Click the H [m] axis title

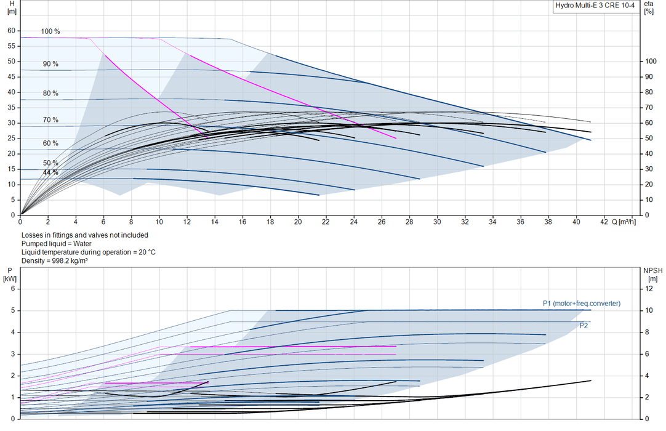click(12, 7)
